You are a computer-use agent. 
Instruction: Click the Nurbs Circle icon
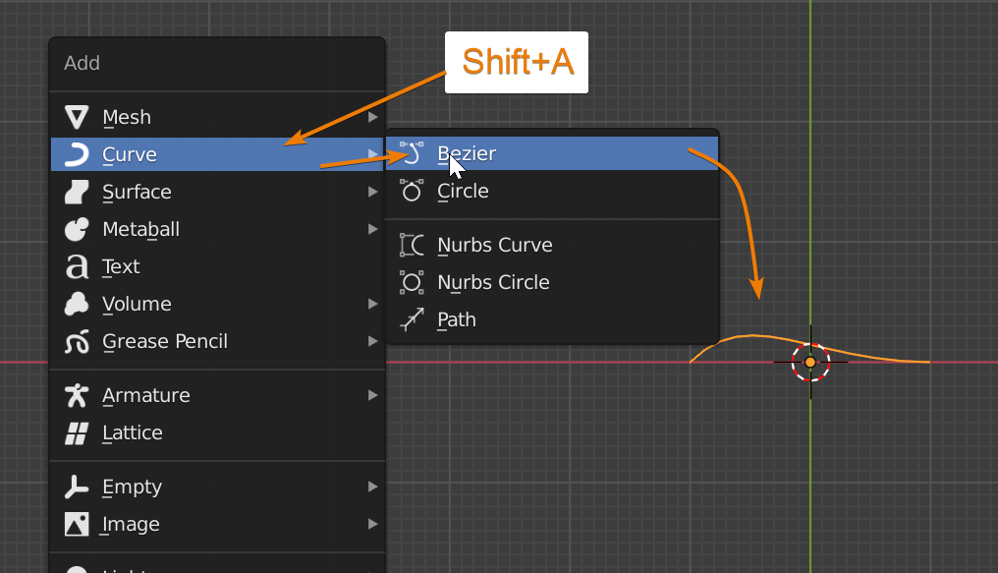412,283
